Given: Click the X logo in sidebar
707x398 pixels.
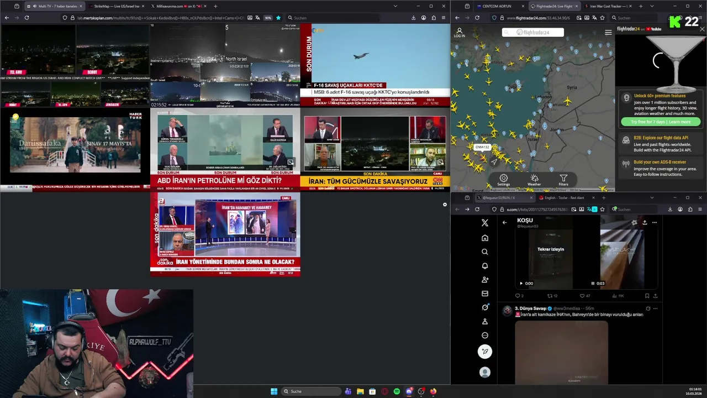Looking at the screenshot, I should pos(485,223).
